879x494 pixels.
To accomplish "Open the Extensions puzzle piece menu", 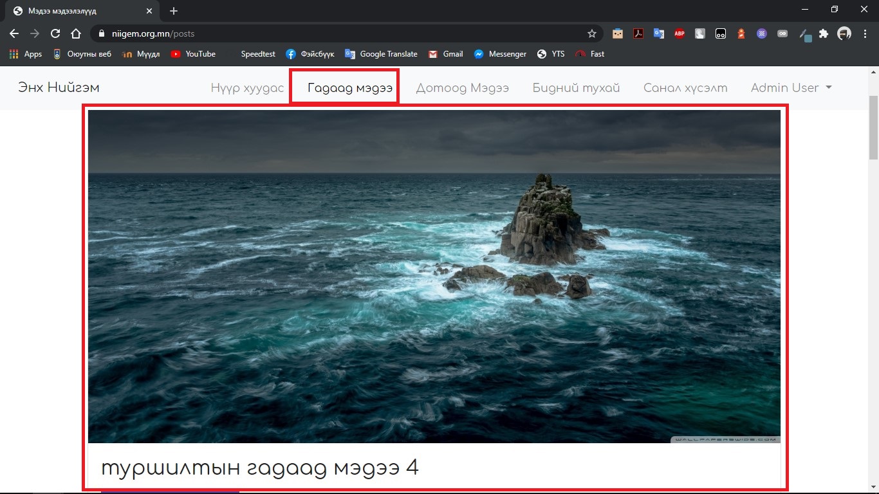I will [x=824, y=33].
